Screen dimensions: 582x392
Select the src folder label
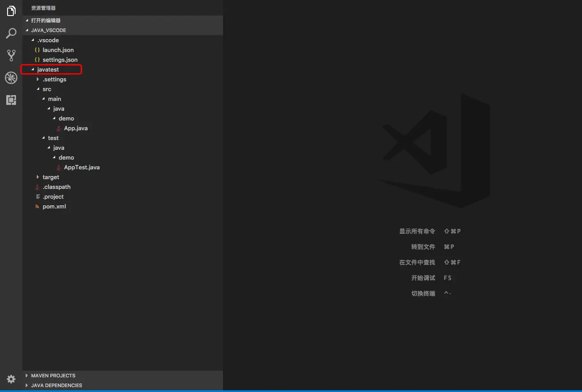coord(47,89)
